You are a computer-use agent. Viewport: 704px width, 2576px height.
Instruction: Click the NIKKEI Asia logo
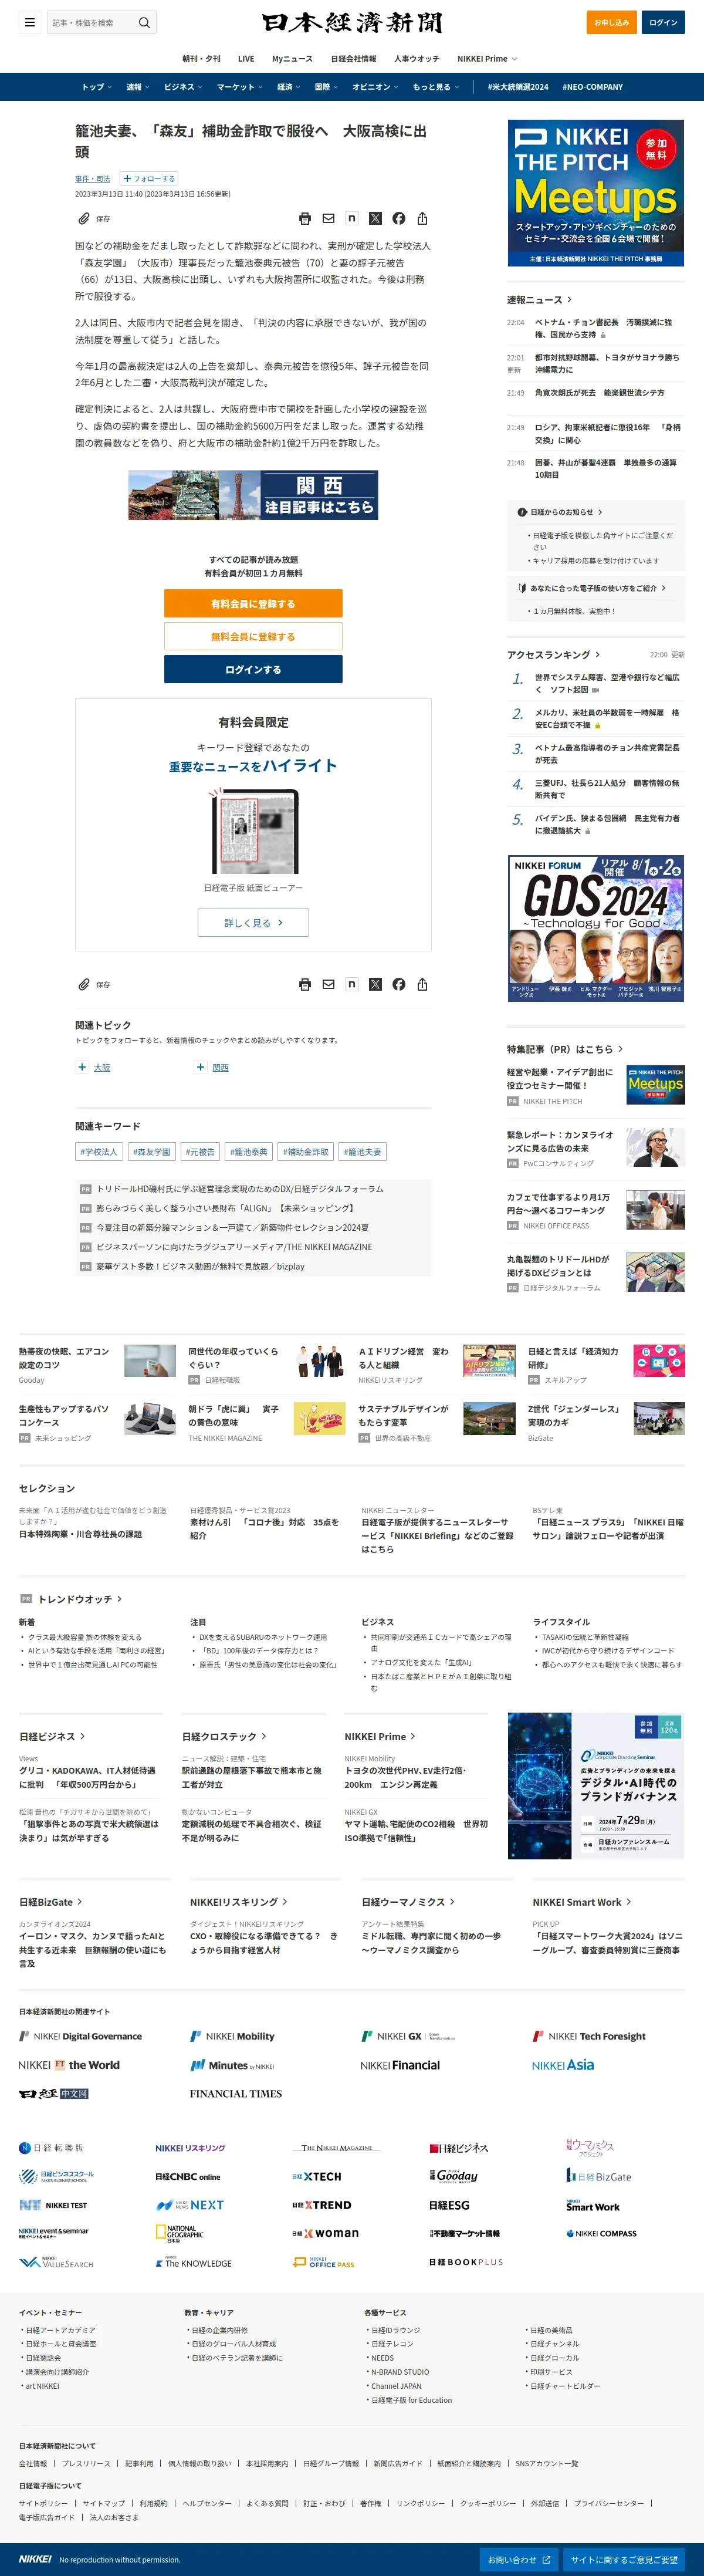[x=563, y=2064]
